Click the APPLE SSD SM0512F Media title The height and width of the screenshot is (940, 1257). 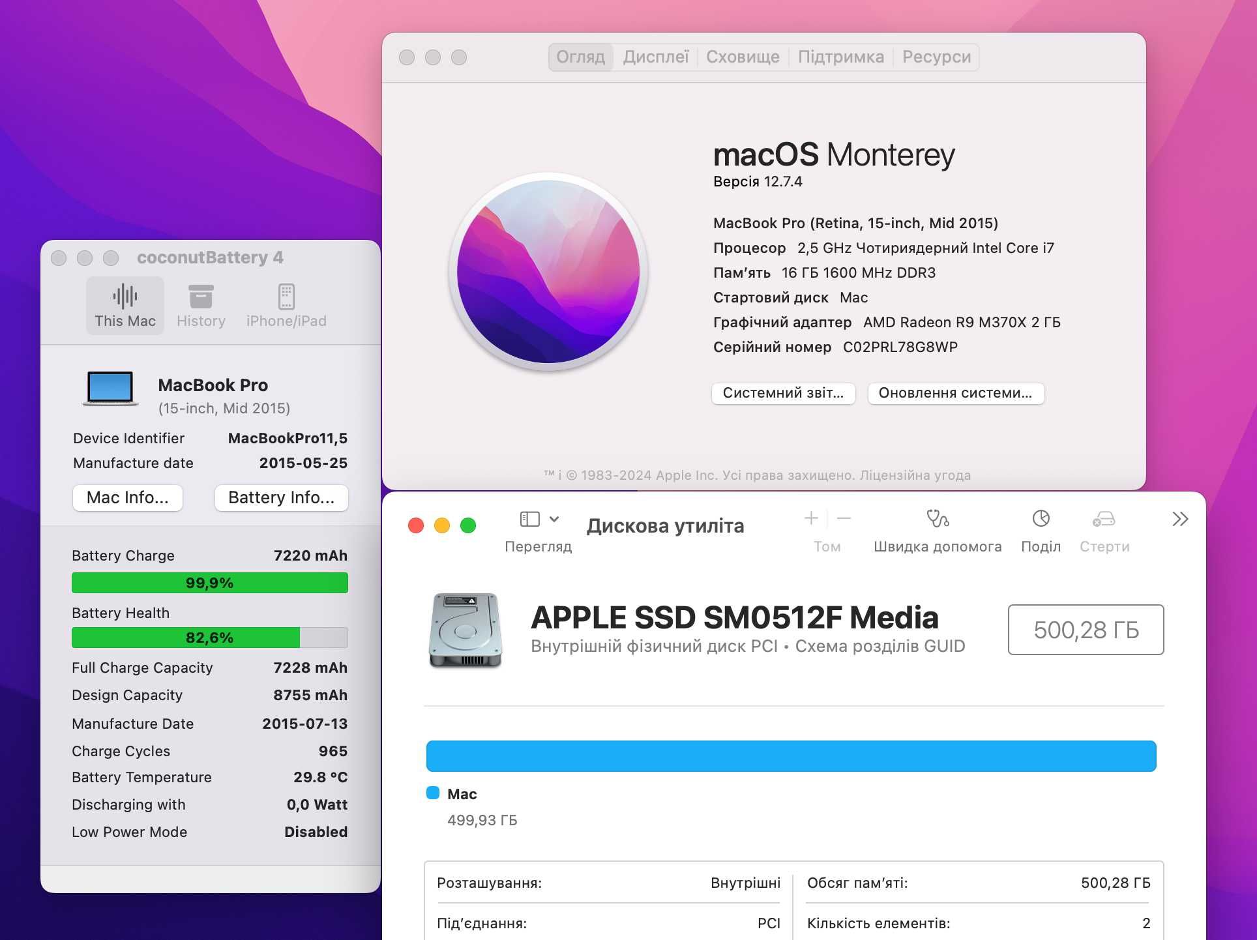pyautogui.click(x=735, y=617)
